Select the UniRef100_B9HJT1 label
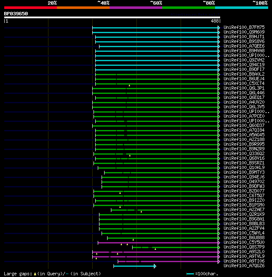 point(244,37)
